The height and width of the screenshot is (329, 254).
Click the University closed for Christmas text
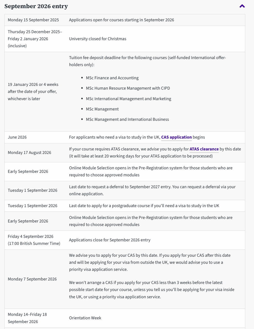tap(98, 39)
